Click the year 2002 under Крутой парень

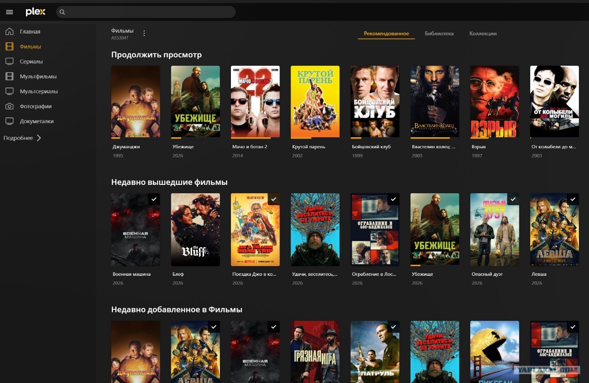(x=298, y=156)
